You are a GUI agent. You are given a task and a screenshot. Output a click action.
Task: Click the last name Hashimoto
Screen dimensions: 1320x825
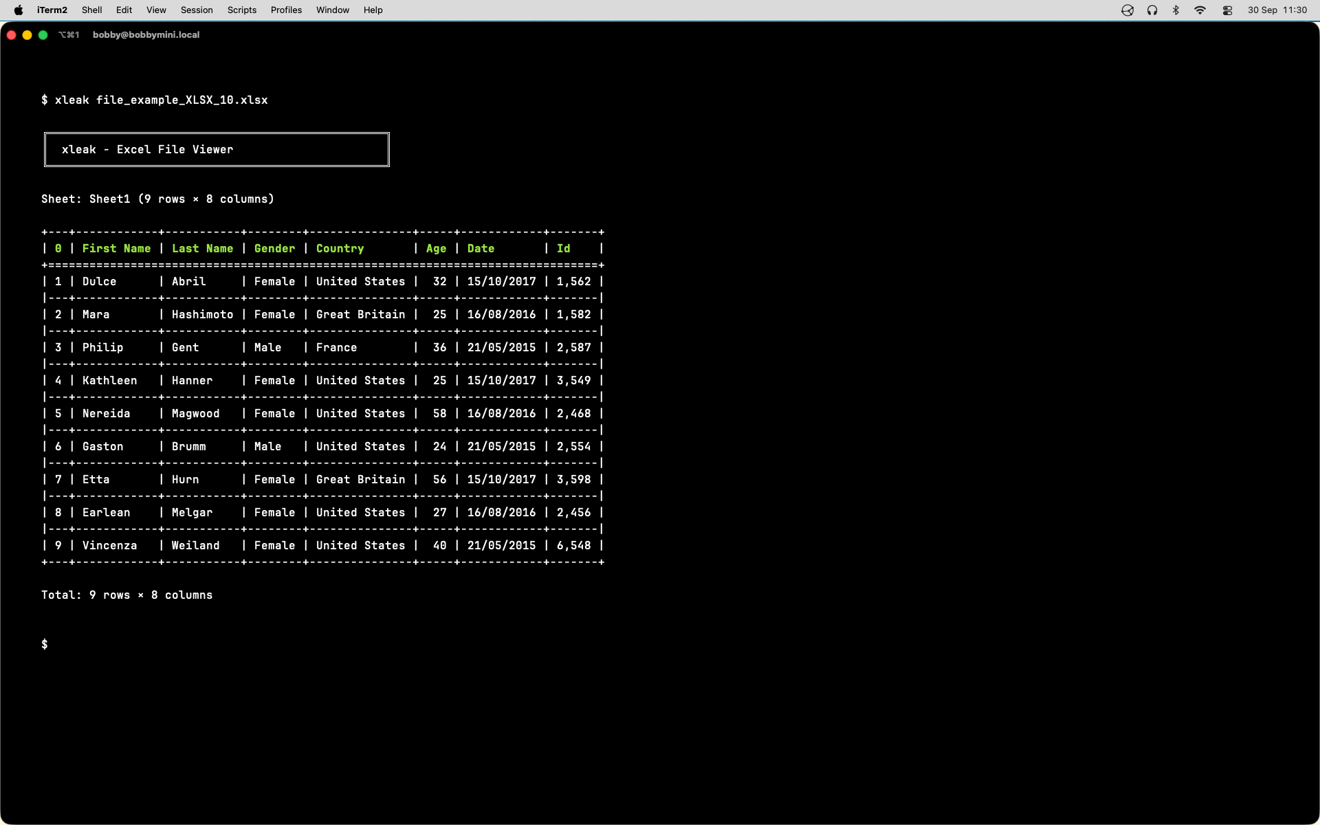[x=203, y=315]
